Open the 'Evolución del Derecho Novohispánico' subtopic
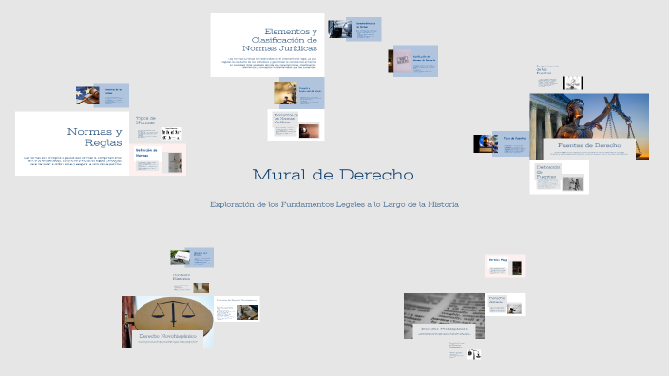Image resolution: width=669 pixels, height=376 pixels. [x=237, y=310]
